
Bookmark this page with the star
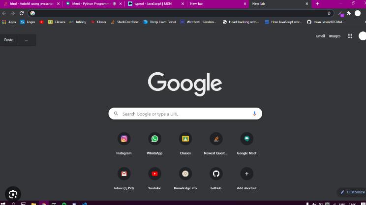tap(329, 13)
